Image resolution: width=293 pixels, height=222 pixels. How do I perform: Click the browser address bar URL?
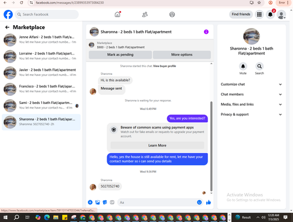point(70,3)
